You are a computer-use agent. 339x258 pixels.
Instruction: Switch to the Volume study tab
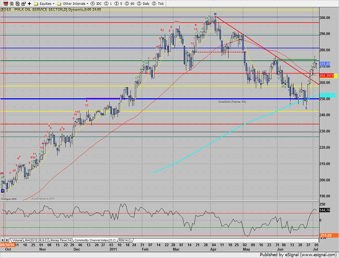(17, 240)
